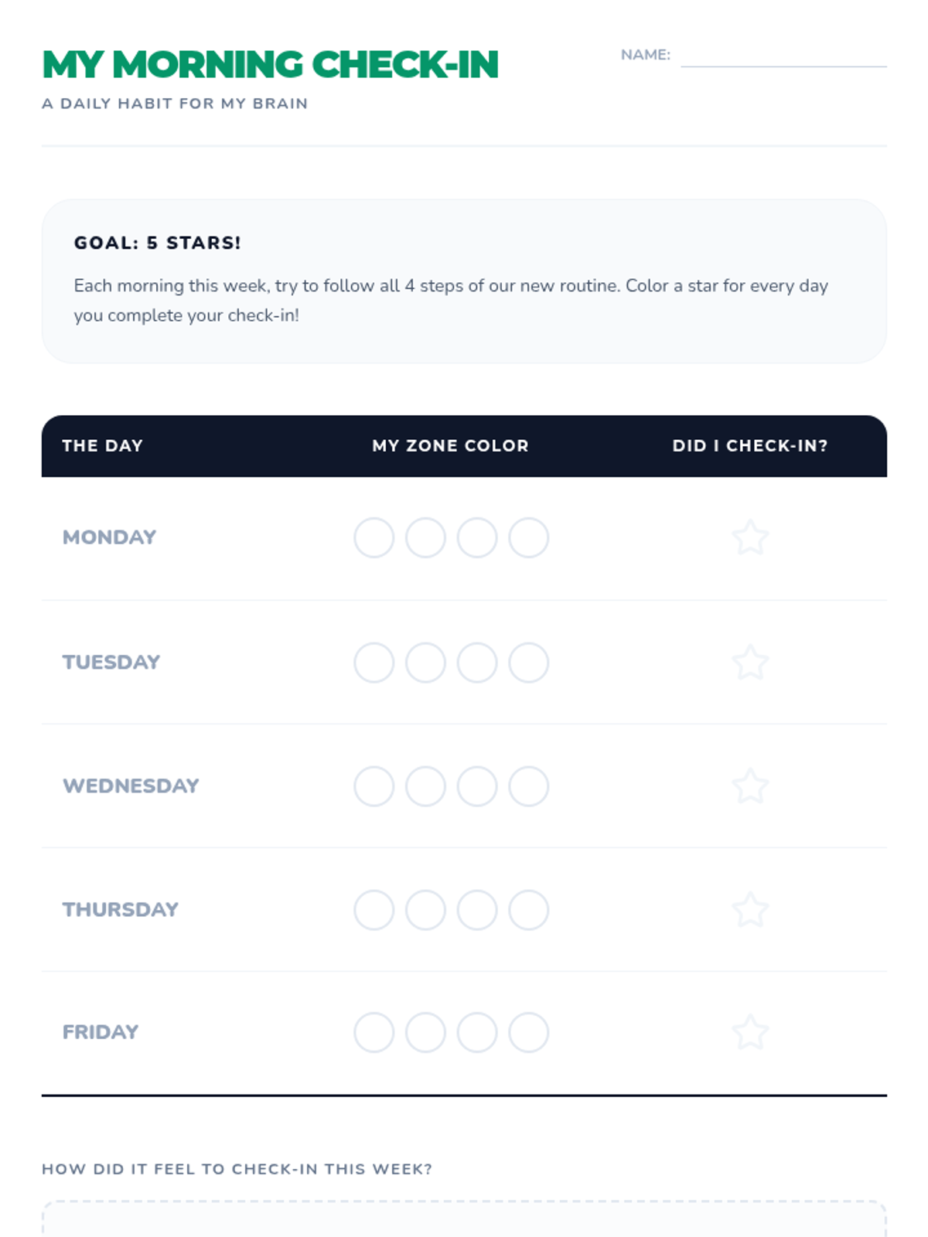This screenshot has height=1237, width=928.
Task: Click the "My Morning Check-In" title
Action: tap(271, 65)
